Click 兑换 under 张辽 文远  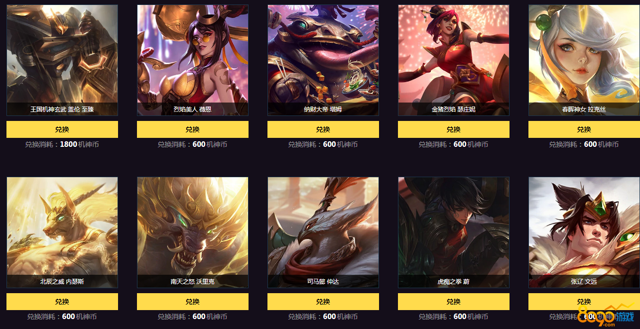click(584, 302)
